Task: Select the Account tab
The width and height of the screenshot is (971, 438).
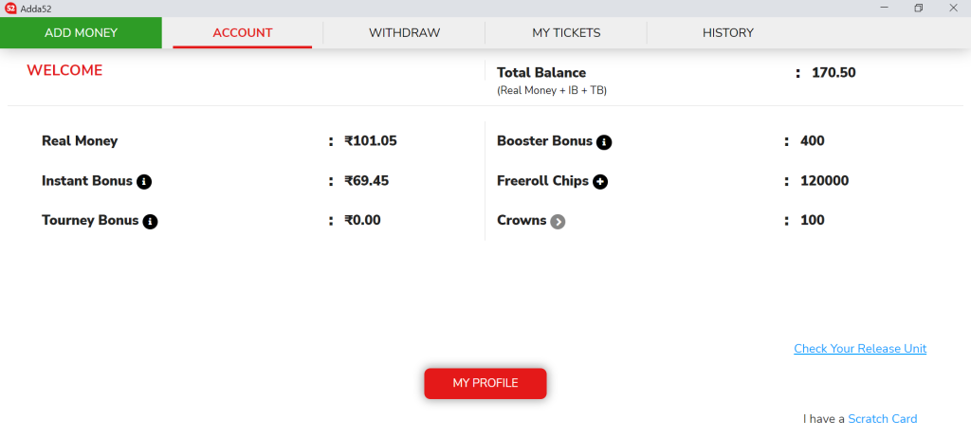Action: pyautogui.click(x=243, y=33)
